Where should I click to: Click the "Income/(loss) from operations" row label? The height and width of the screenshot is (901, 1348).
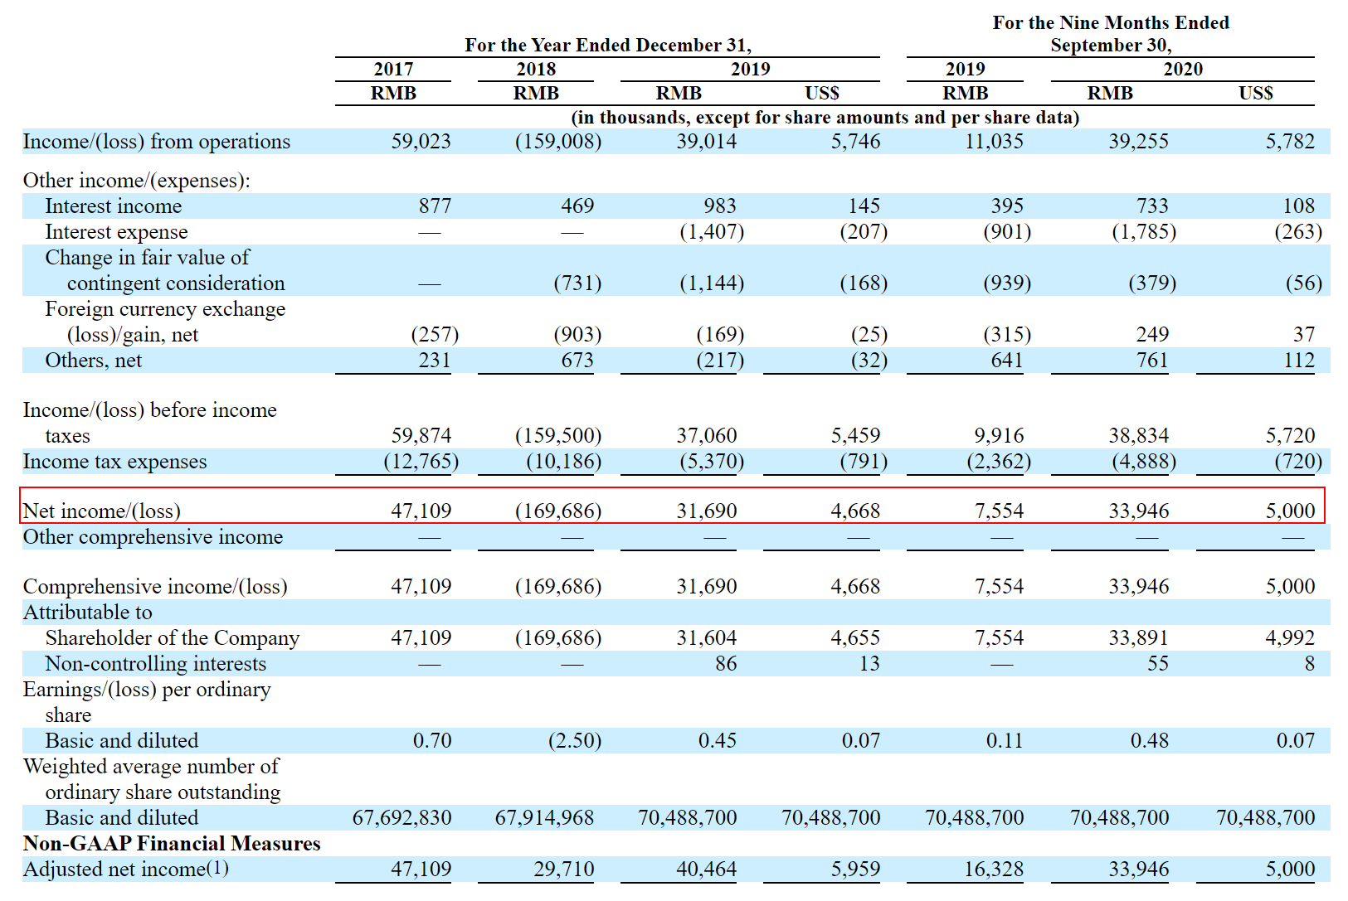(x=156, y=142)
